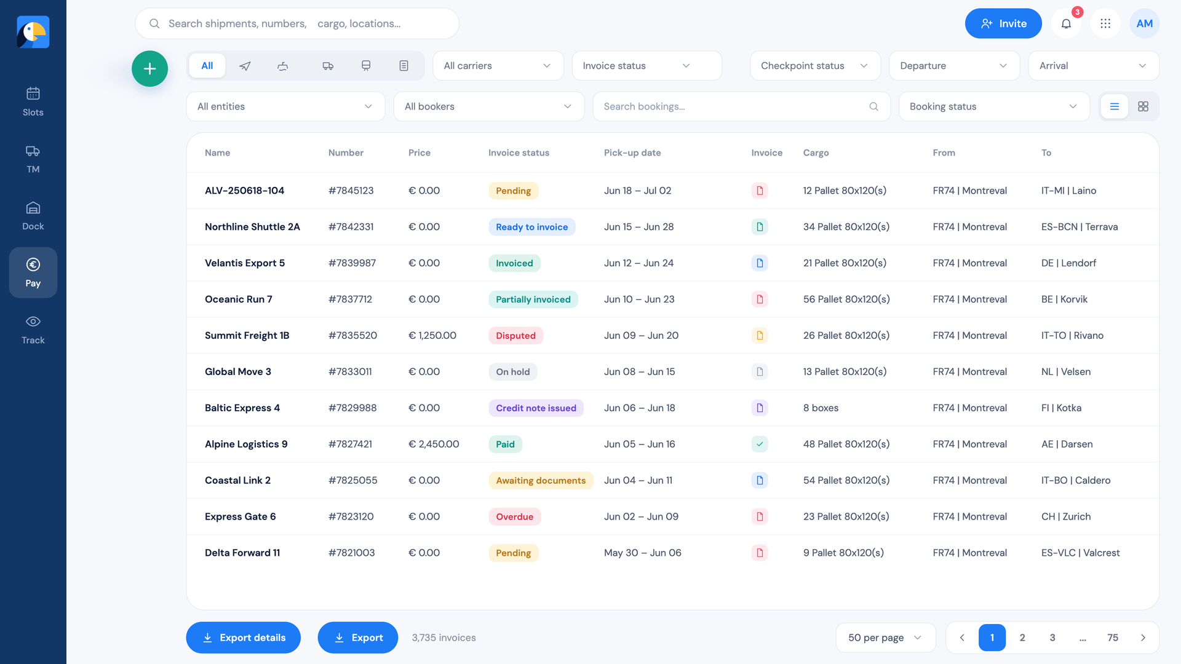Open invoice file for Baltic Express 4
This screenshot has height=664, width=1181.
point(760,408)
